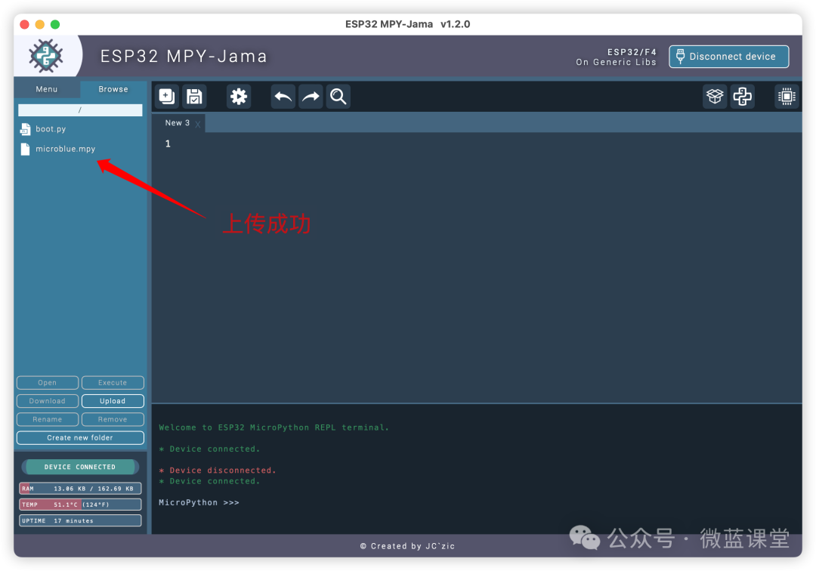Click the 'Device disconnected.' terminal line
The image size is (816, 571).
218,470
